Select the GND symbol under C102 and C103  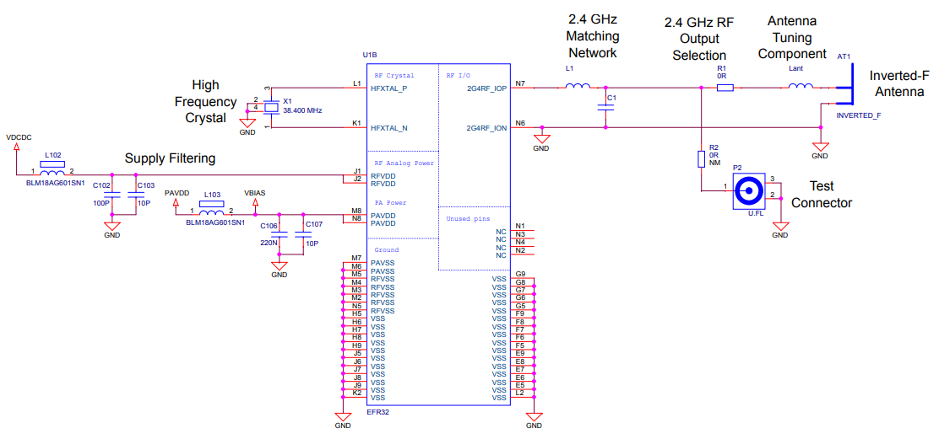coord(111,226)
